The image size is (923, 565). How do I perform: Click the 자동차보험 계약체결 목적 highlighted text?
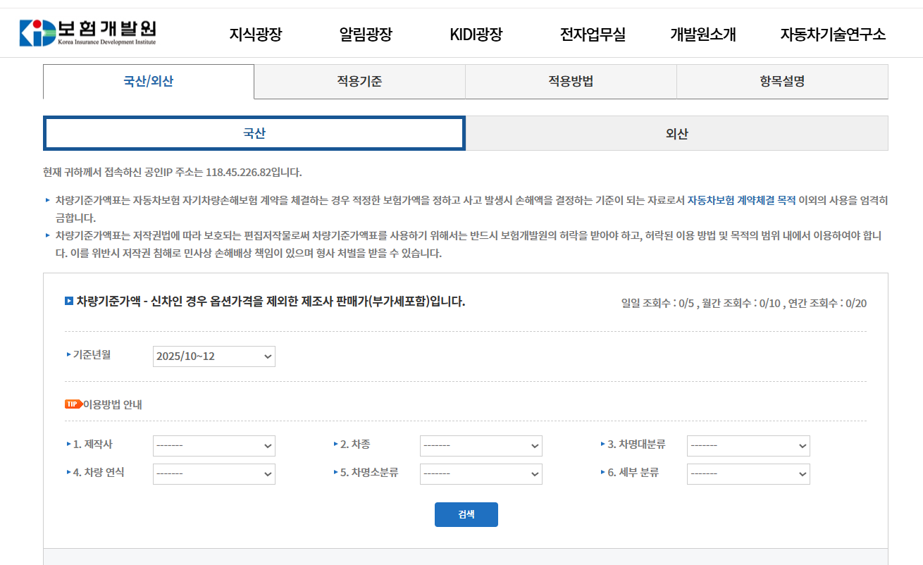click(741, 200)
